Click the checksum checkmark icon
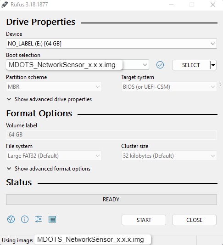223x245 pixels. 160,65
